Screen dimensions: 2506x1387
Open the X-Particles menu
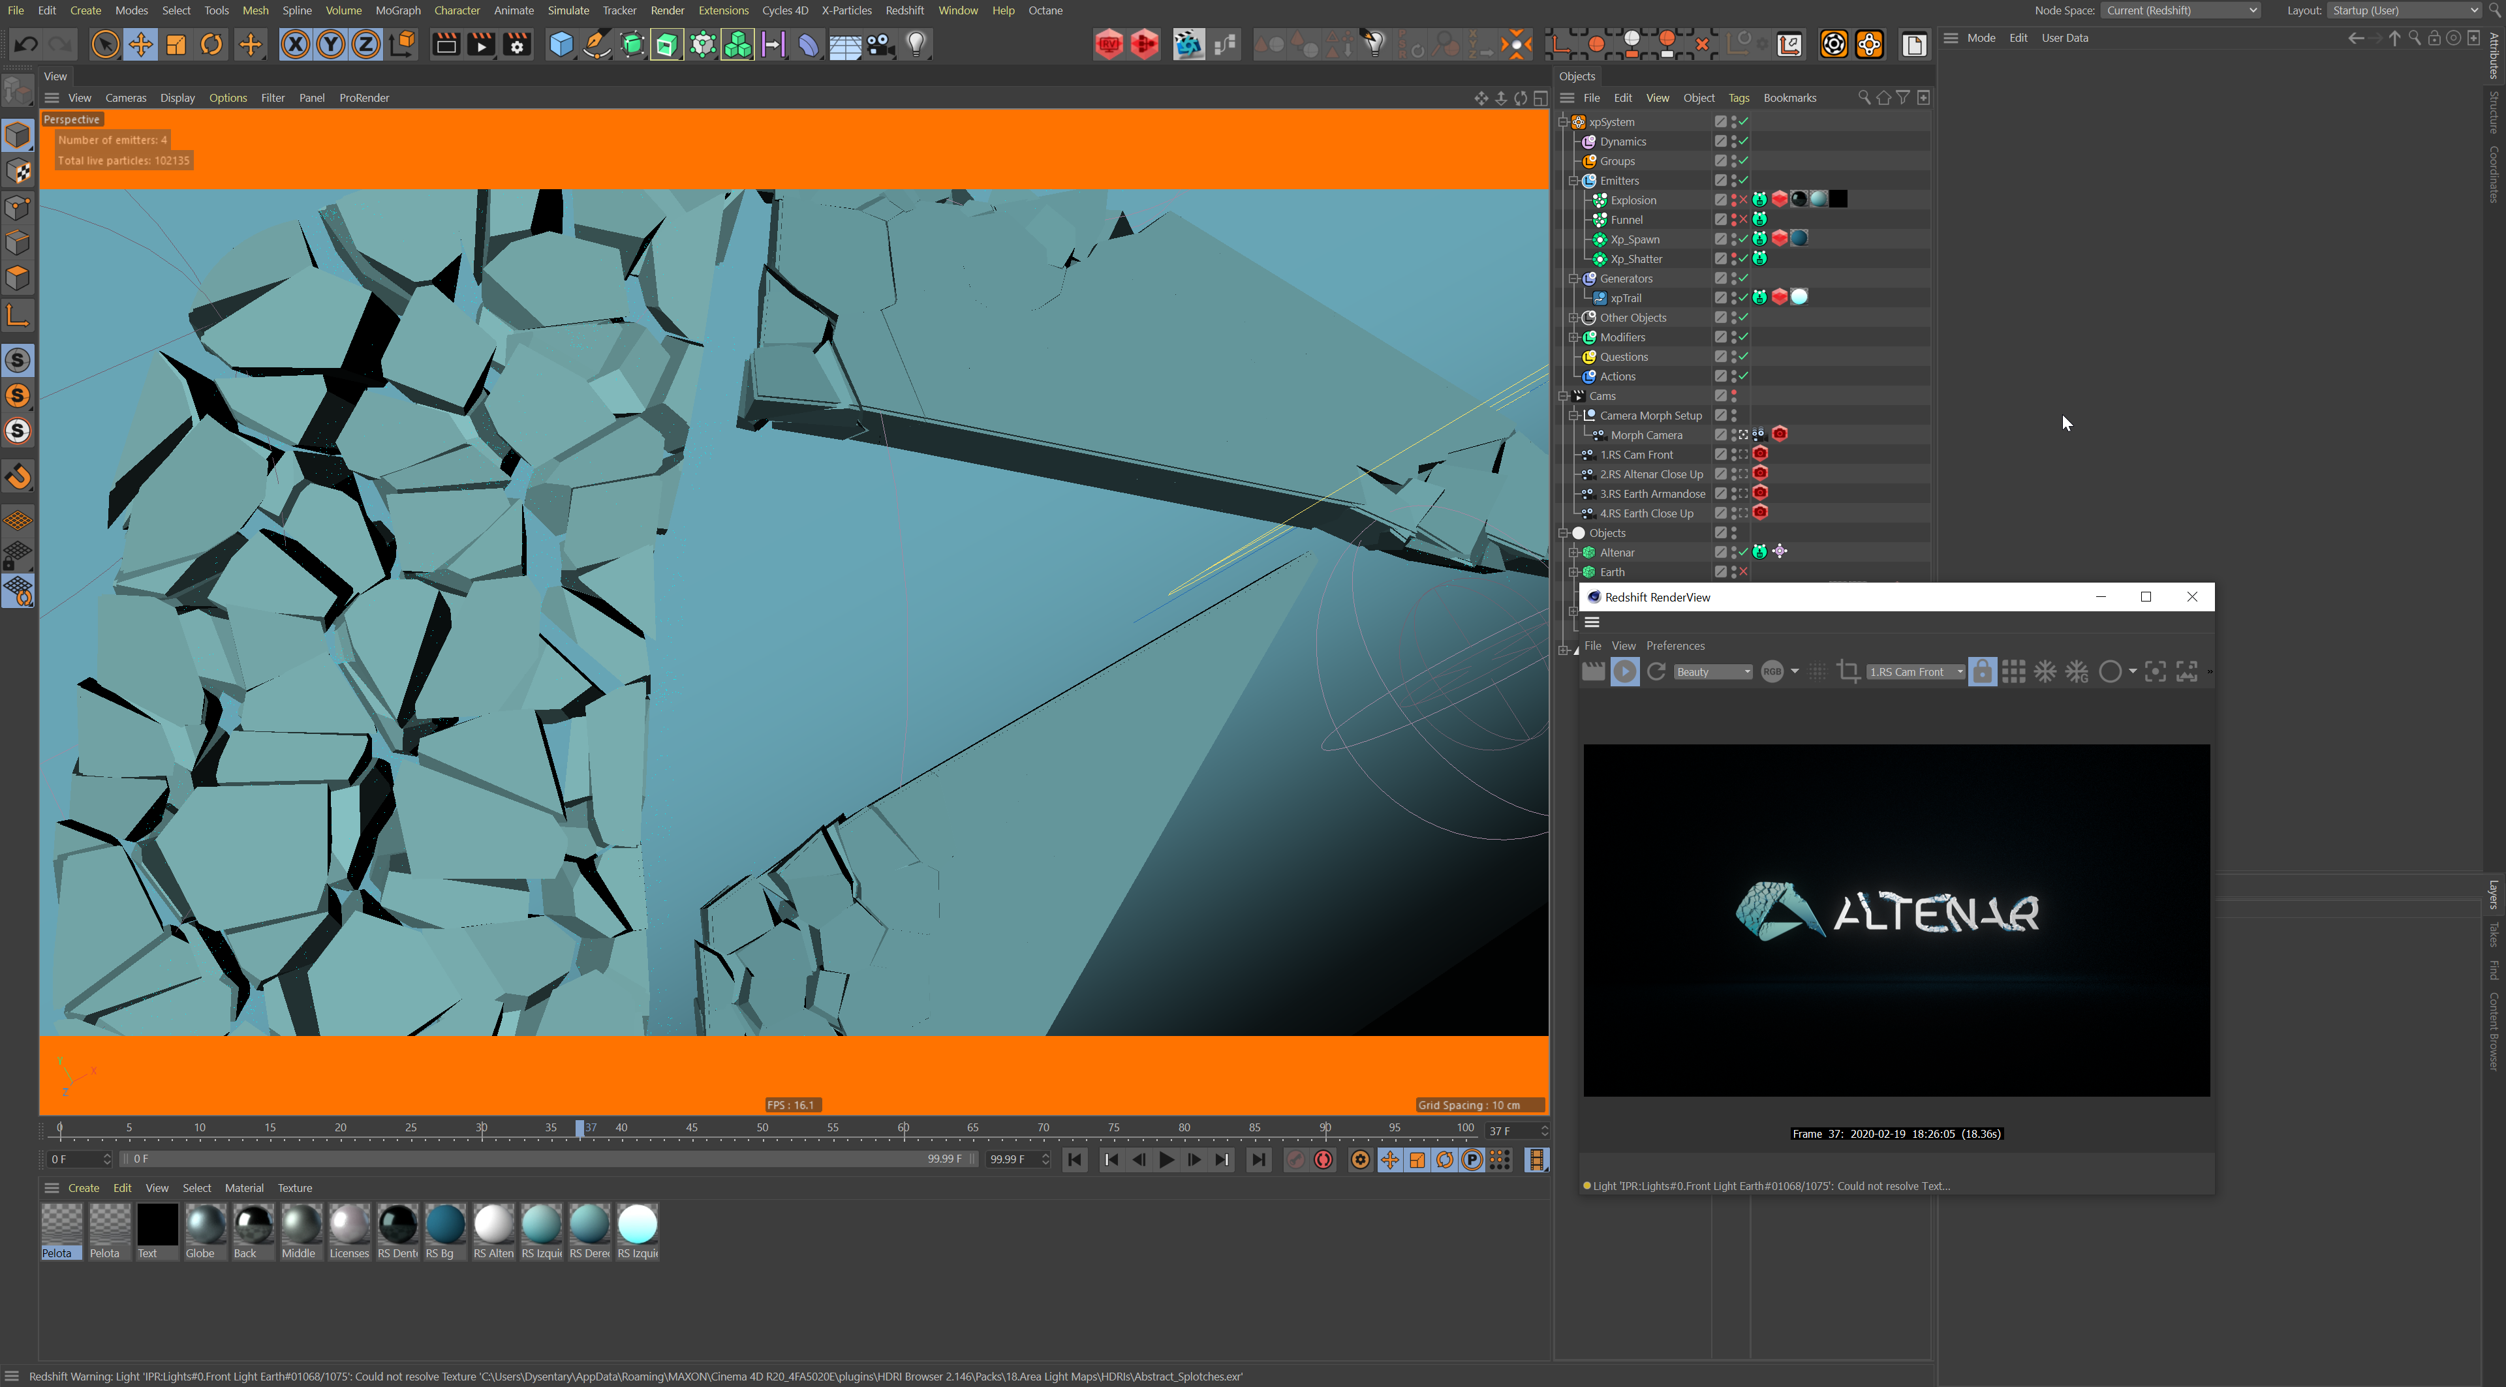[x=845, y=10]
